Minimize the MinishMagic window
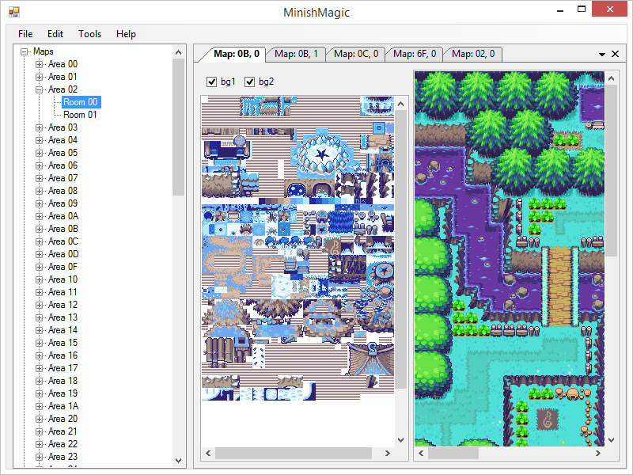Viewport: 633px width, 475px height. 560,10
